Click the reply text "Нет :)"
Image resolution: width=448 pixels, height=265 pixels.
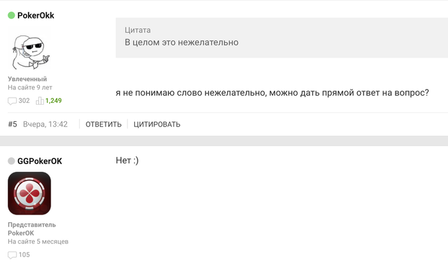tap(127, 160)
